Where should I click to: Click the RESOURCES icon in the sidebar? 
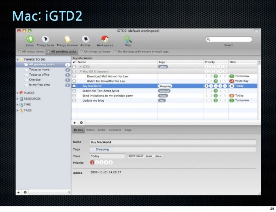(x=22, y=99)
